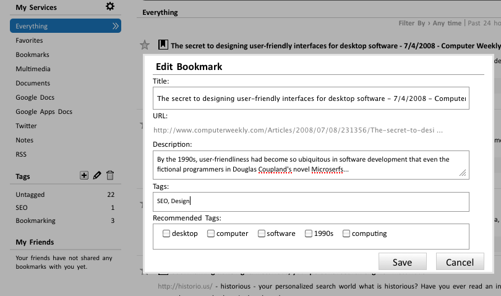Click the computerweekly.com URL text
Viewport: 501px width, 296px height.
point(298,130)
